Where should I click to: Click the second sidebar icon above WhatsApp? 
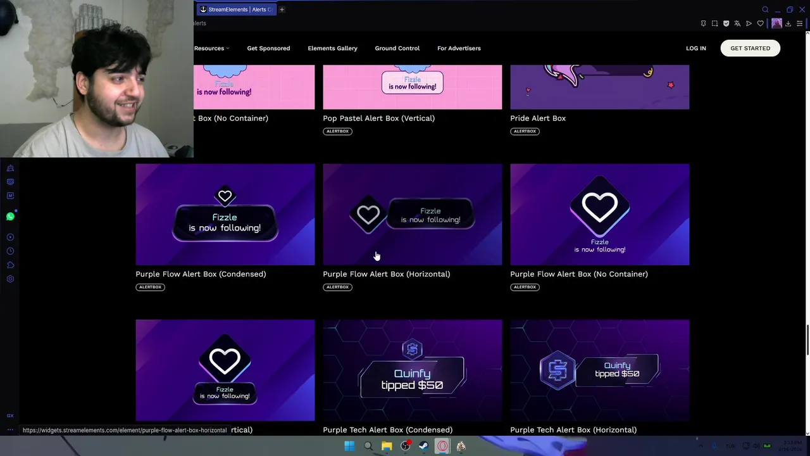(10, 182)
